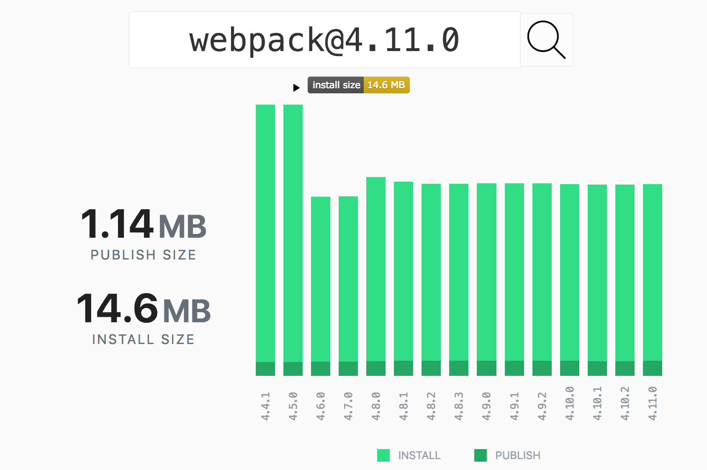This screenshot has height=470, width=707.
Task: Click the magnifying glass search icon
Action: pyautogui.click(x=546, y=40)
